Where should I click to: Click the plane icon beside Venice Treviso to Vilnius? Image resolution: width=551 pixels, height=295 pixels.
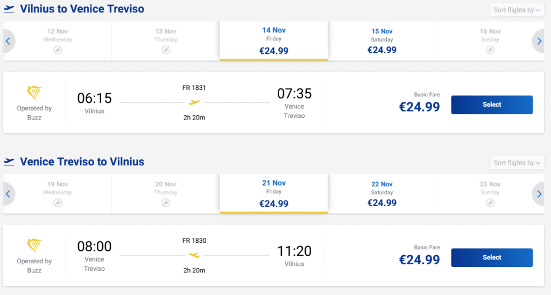[9, 161]
